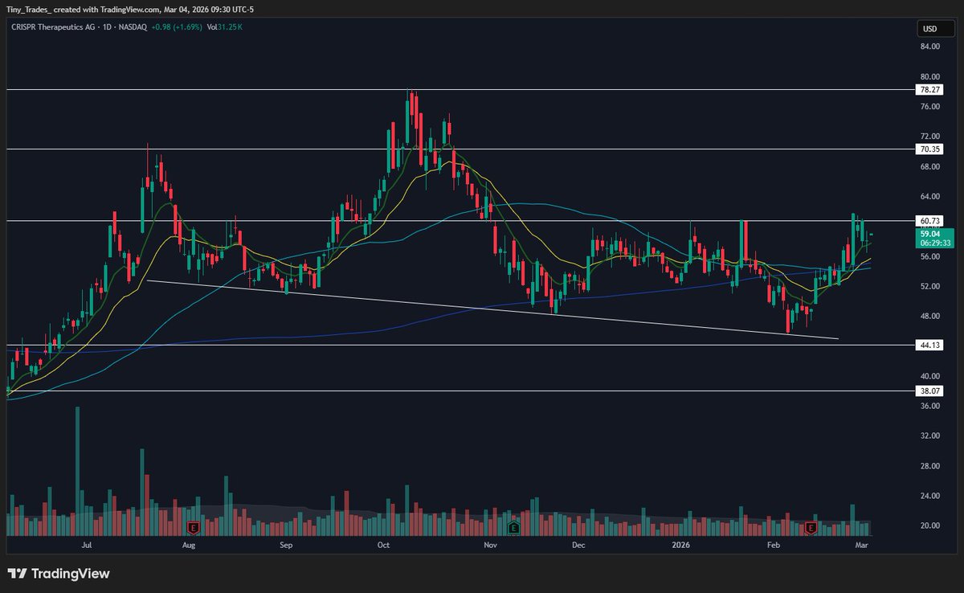Image resolution: width=964 pixels, height=593 pixels.
Task: Click the Aug label on time axis
Action: click(189, 545)
